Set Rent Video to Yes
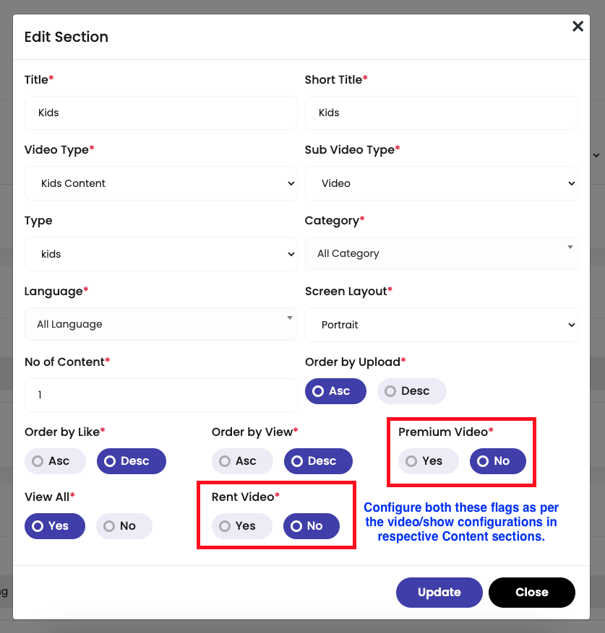Screen dimensions: 605x633 click(x=242, y=526)
